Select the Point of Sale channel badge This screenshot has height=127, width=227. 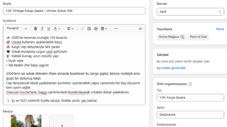[198, 37]
